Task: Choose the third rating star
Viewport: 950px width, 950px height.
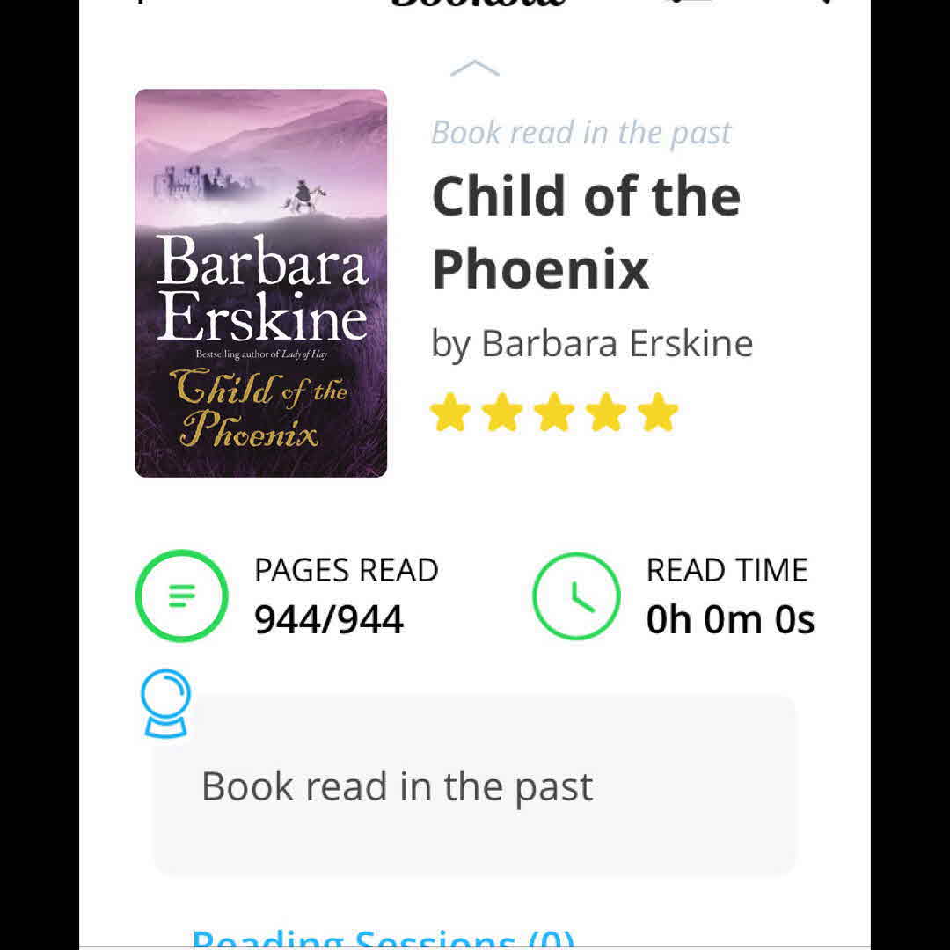Action: pos(554,413)
